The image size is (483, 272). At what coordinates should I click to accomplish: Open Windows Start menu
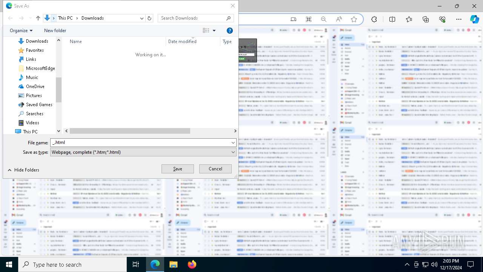coord(9,264)
